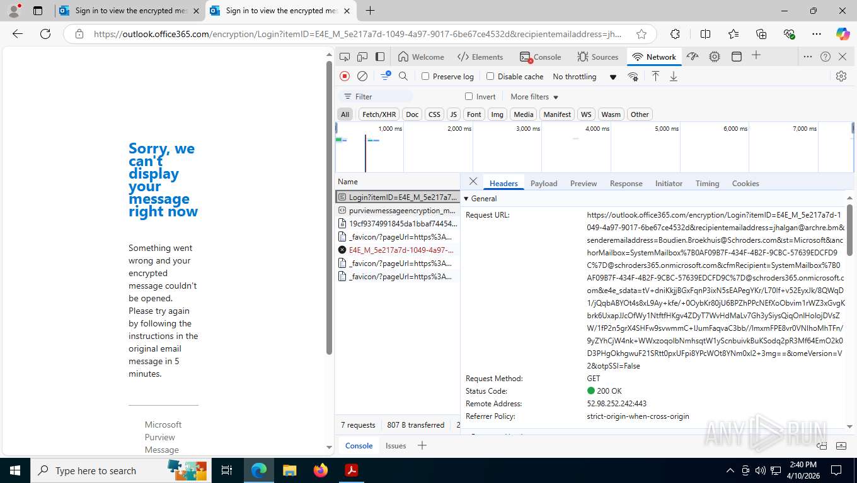Open the Preview tab
The width and height of the screenshot is (857, 483).
tap(584, 184)
